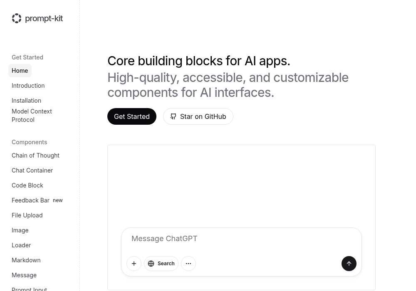Open Model Context Protocol page

tap(32, 116)
